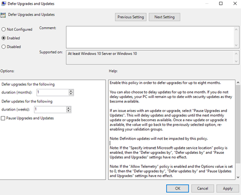This screenshot has width=241, height=195.
Task: Click the title bar window icon
Action: pyautogui.click(x=3, y=4)
